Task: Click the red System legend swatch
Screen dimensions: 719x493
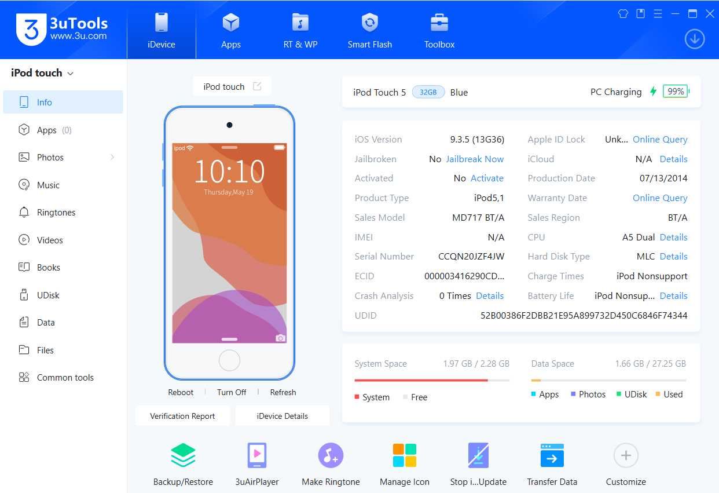Action: (x=357, y=397)
